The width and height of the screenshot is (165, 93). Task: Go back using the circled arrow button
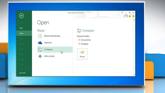(x=21, y=16)
